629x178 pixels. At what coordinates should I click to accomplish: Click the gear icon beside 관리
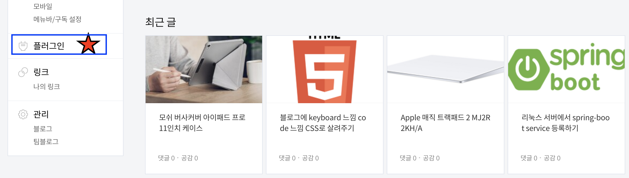coord(23,114)
